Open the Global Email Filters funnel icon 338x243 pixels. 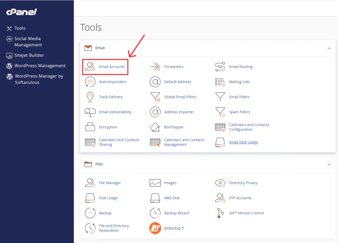tap(155, 97)
